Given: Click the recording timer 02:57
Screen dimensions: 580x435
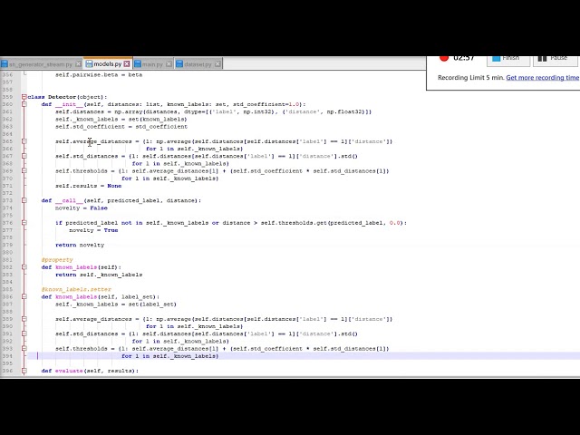Looking at the screenshot, I should [x=463, y=58].
